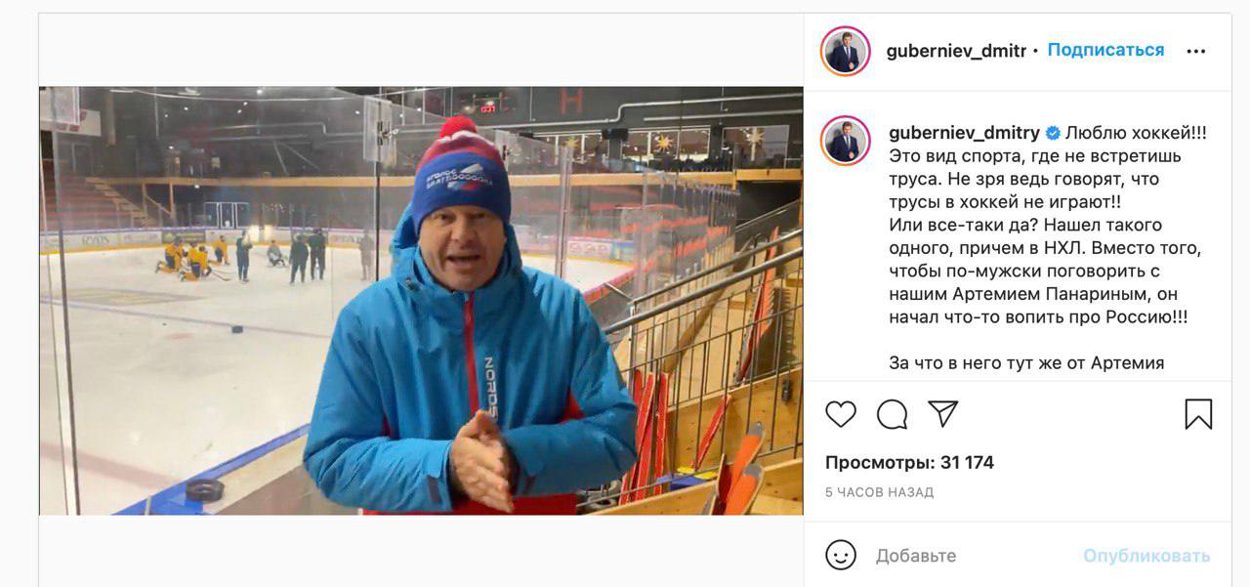Viewport: 1250px width, 587px height.
Task: Open guberniev_dmitry username in caption
Action: click(x=965, y=133)
